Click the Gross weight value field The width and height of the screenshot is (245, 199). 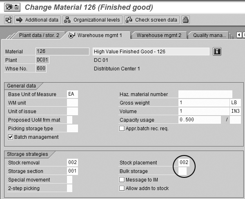click(204, 103)
